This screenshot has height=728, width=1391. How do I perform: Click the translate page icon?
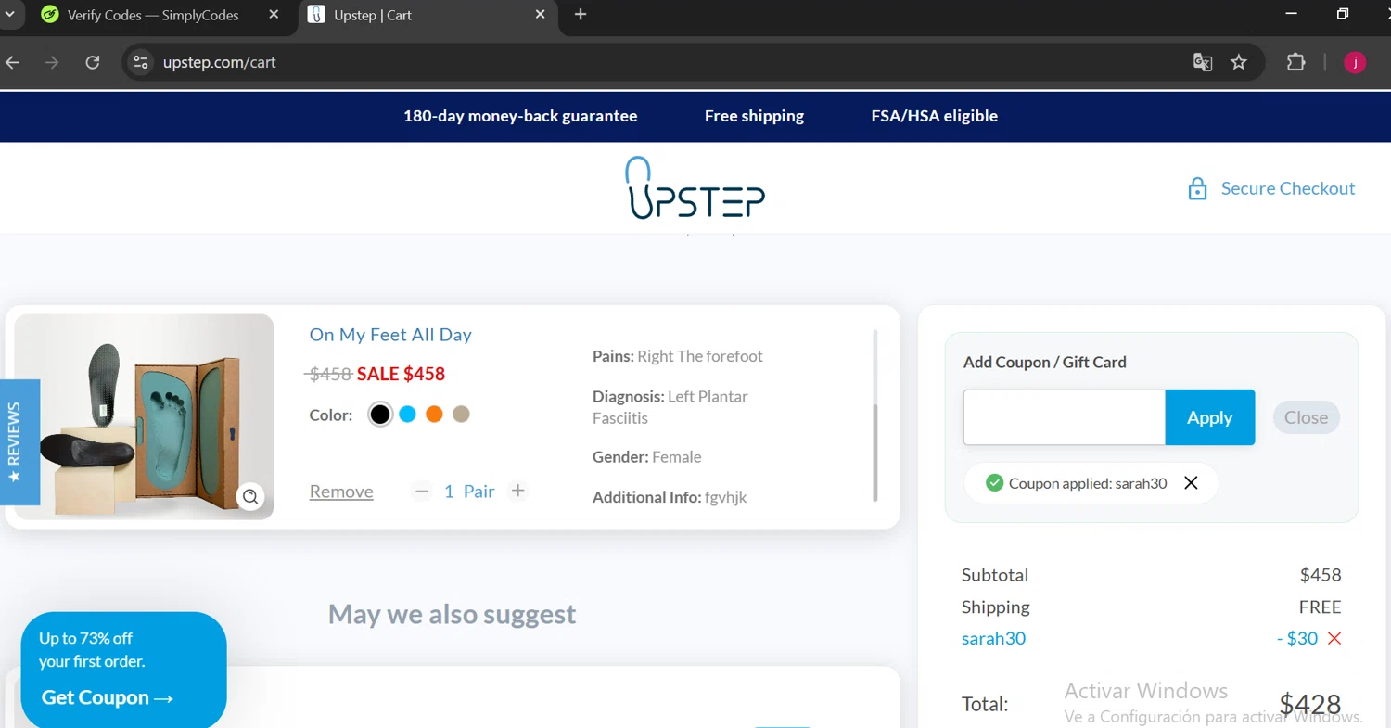point(1203,62)
